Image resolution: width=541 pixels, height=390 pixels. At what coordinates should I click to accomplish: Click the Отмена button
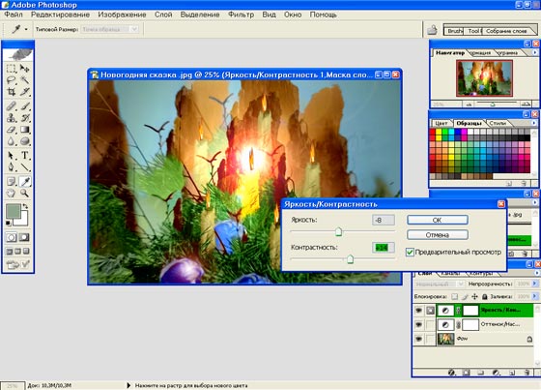437,235
